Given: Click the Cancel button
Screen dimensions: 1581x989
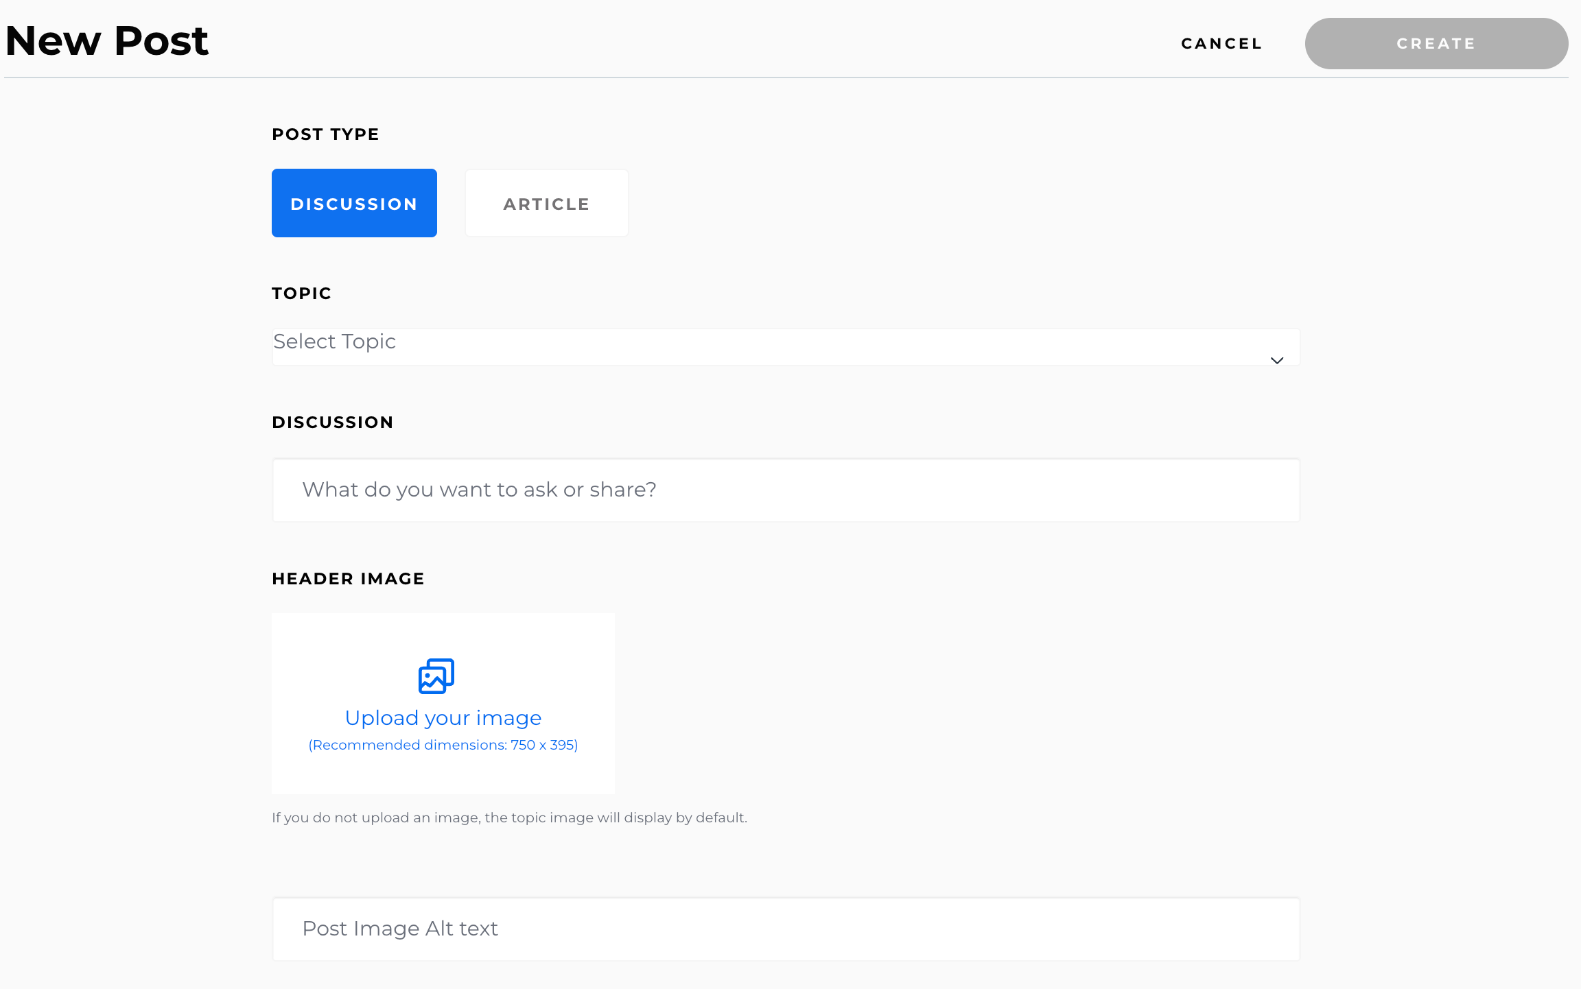Looking at the screenshot, I should [1222, 43].
